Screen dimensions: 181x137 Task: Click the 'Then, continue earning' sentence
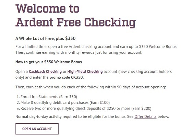click(x=79, y=53)
